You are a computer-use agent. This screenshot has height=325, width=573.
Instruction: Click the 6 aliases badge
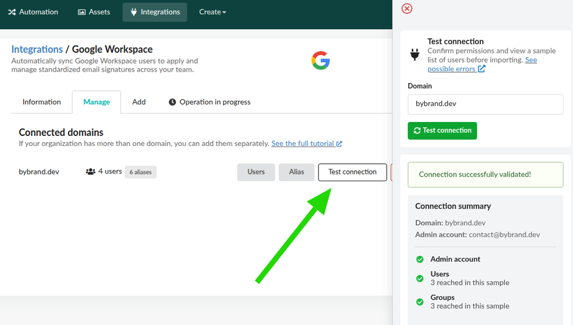(x=140, y=172)
